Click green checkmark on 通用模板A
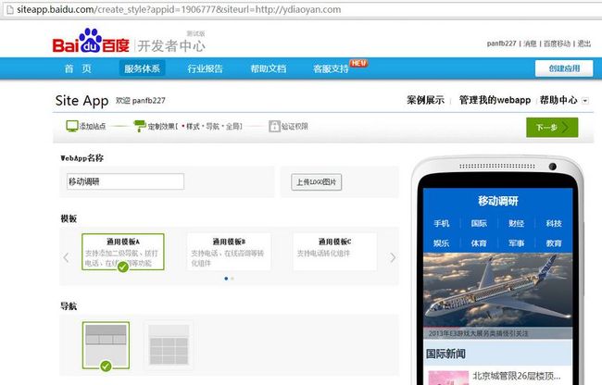Image resolution: width=602 pixels, height=385 pixels. pos(123,267)
